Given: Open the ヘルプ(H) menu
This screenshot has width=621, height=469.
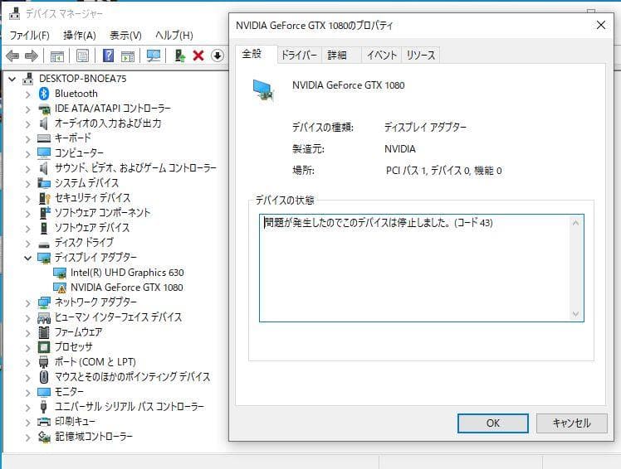Looking at the screenshot, I should (x=174, y=36).
